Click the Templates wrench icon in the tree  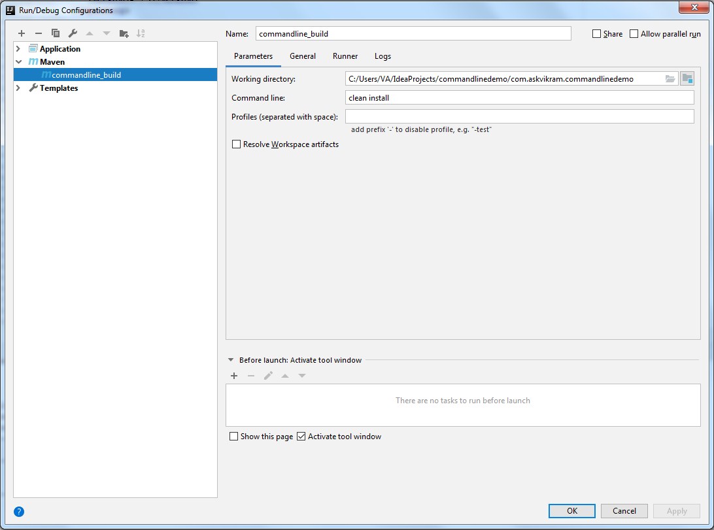[33, 88]
